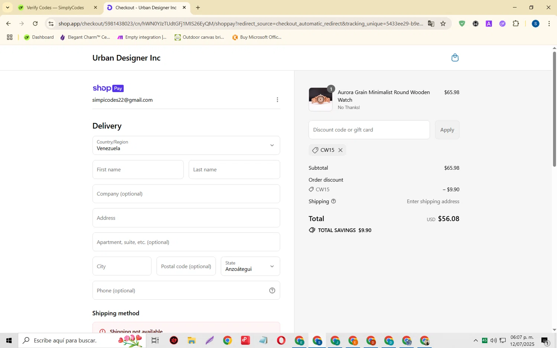Click the Aurora Grain watch thumbnail

click(320, 100)
